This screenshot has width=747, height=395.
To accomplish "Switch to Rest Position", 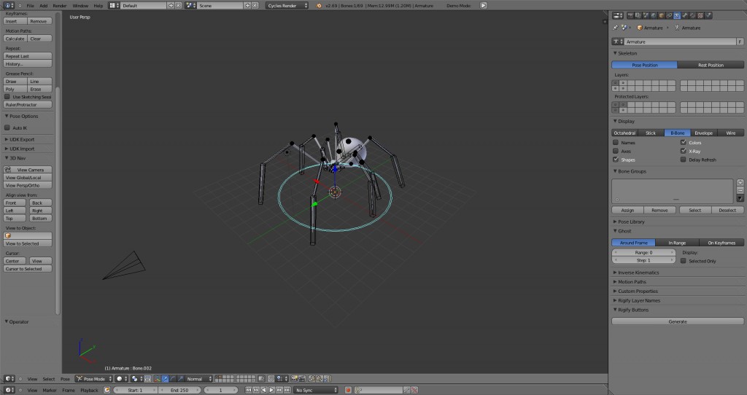I will (x=711, y=65).
